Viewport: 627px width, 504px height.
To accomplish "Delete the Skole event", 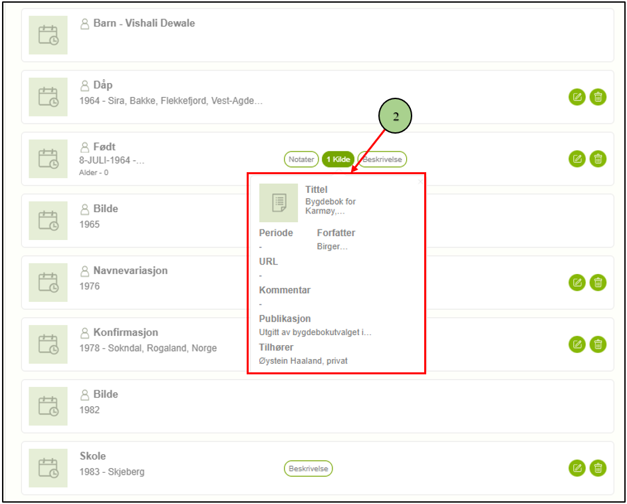I will click(x=598, y=468).
